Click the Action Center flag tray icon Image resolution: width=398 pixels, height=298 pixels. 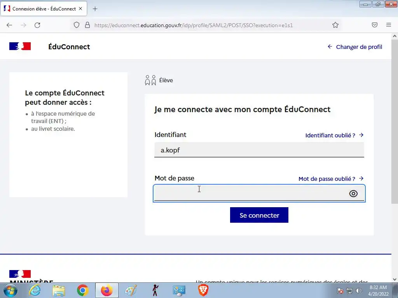[x=340, y=291]
